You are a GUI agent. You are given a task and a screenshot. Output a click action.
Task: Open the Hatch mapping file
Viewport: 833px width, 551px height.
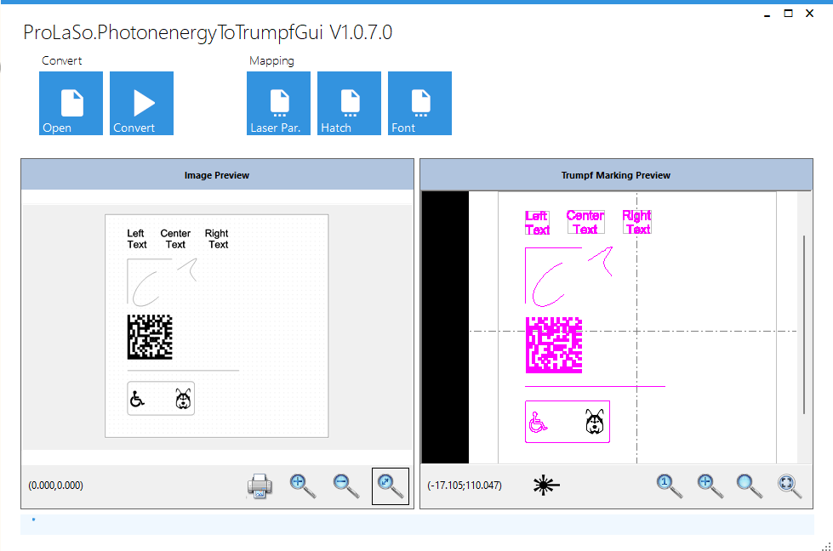coord(349,103)
